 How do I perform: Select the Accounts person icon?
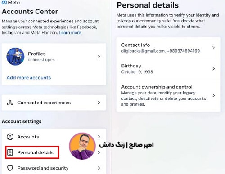click(x=10, y=137)
